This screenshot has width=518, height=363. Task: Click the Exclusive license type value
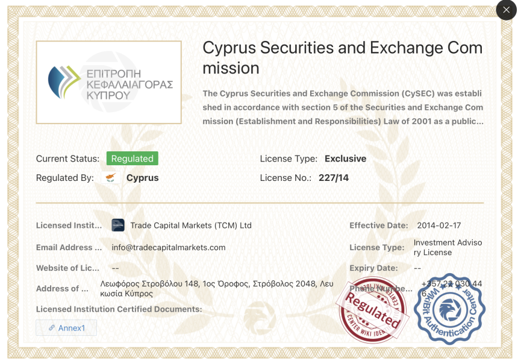[345, 159]
